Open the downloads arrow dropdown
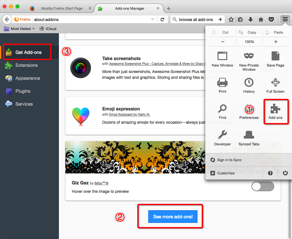The width and height of the screenshot is (292, 239). 251,19
